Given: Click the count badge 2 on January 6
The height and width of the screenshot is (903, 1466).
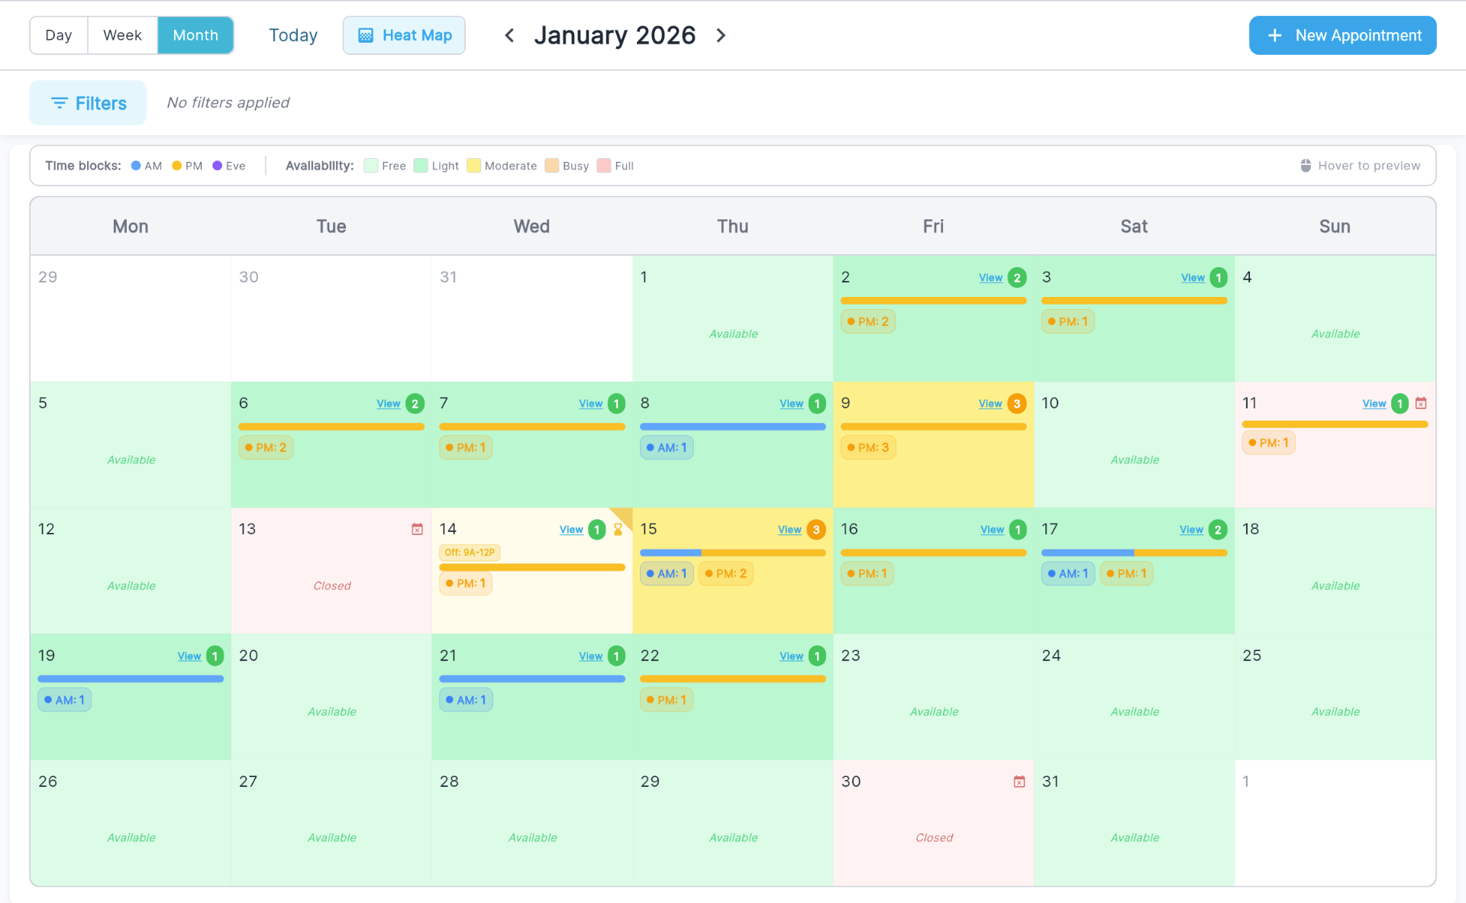Looking at the screenshot, I should [x=415, y=404].
